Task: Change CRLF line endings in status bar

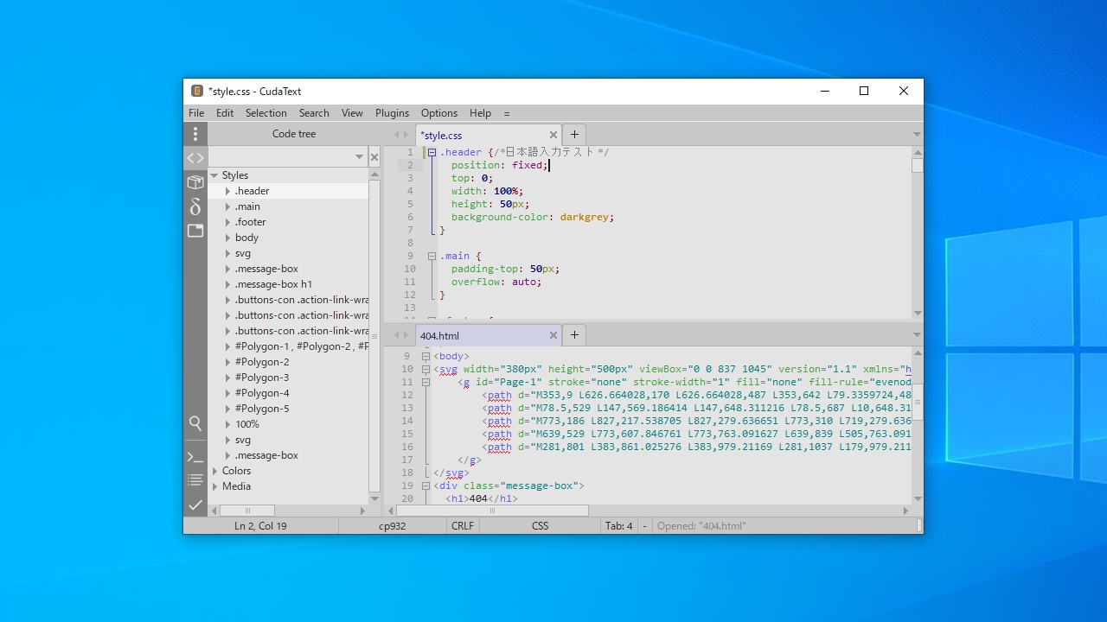Action: click(x=463, y=526)
